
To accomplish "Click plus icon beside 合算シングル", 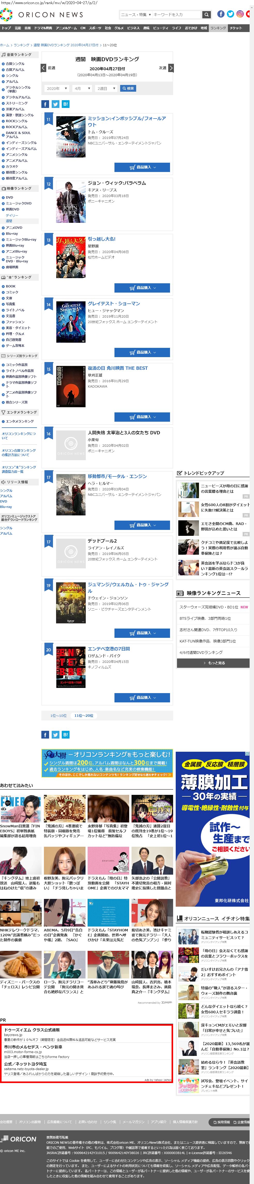I will point(3,64).
